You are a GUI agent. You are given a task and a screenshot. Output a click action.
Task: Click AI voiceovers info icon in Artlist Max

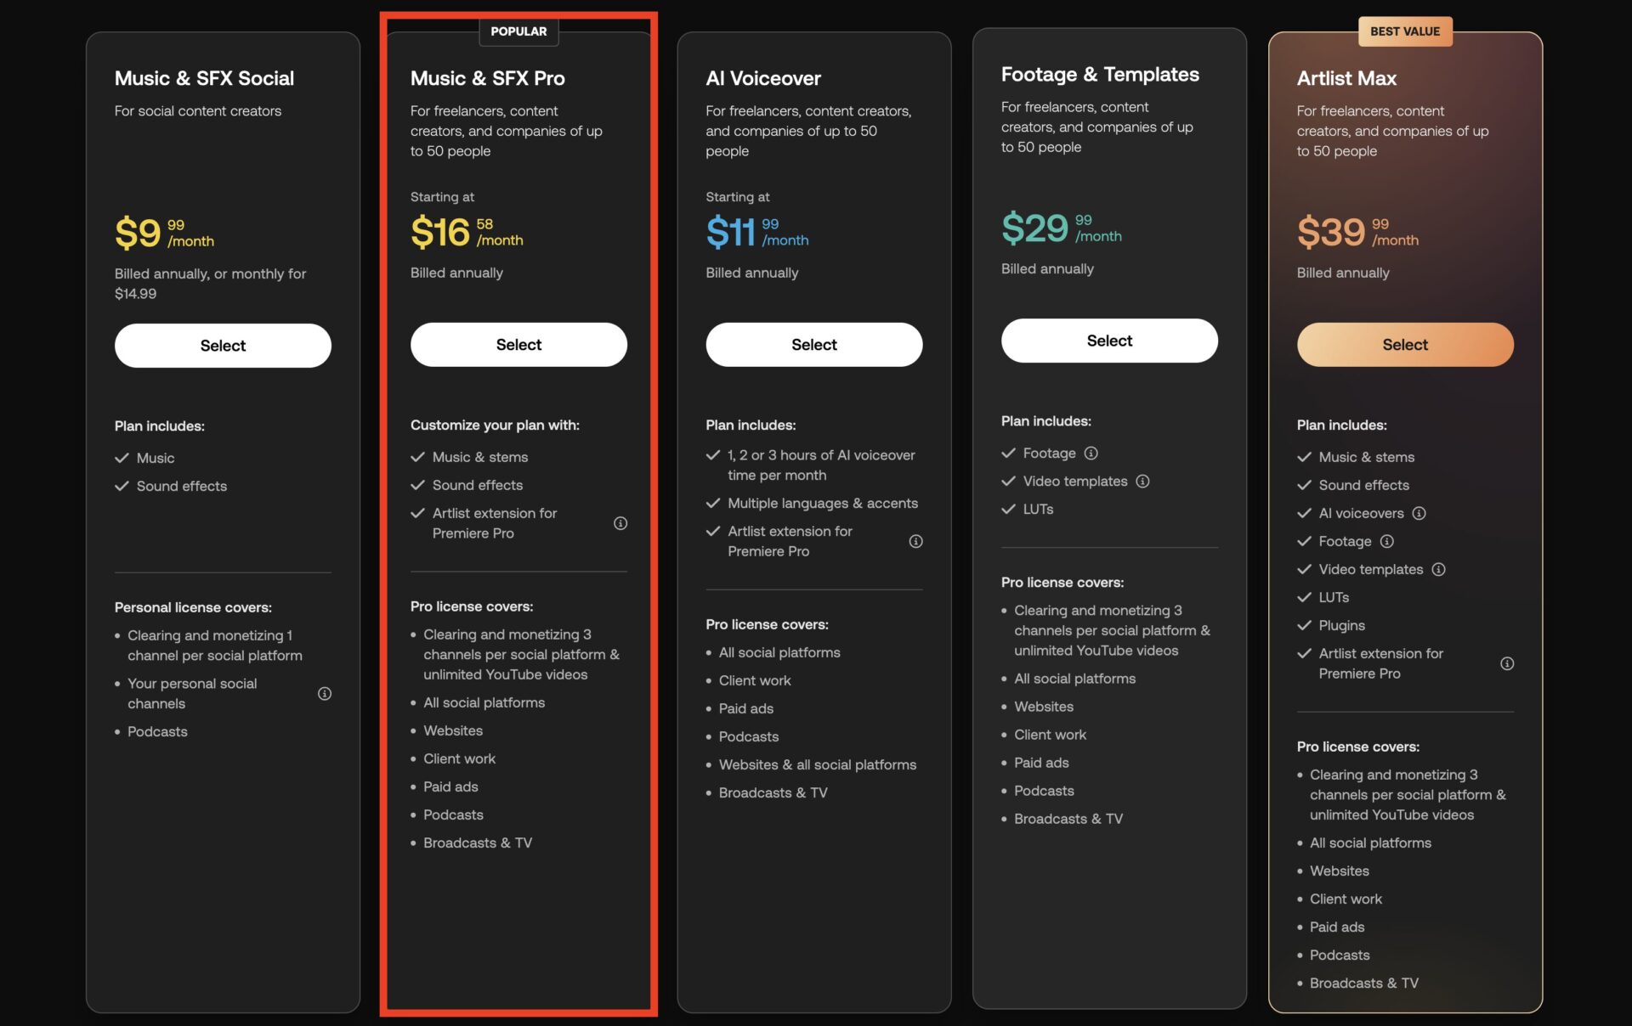1419,513
